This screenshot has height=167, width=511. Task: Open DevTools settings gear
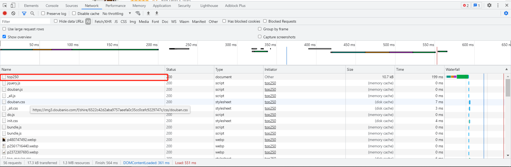tap(489, 5)
